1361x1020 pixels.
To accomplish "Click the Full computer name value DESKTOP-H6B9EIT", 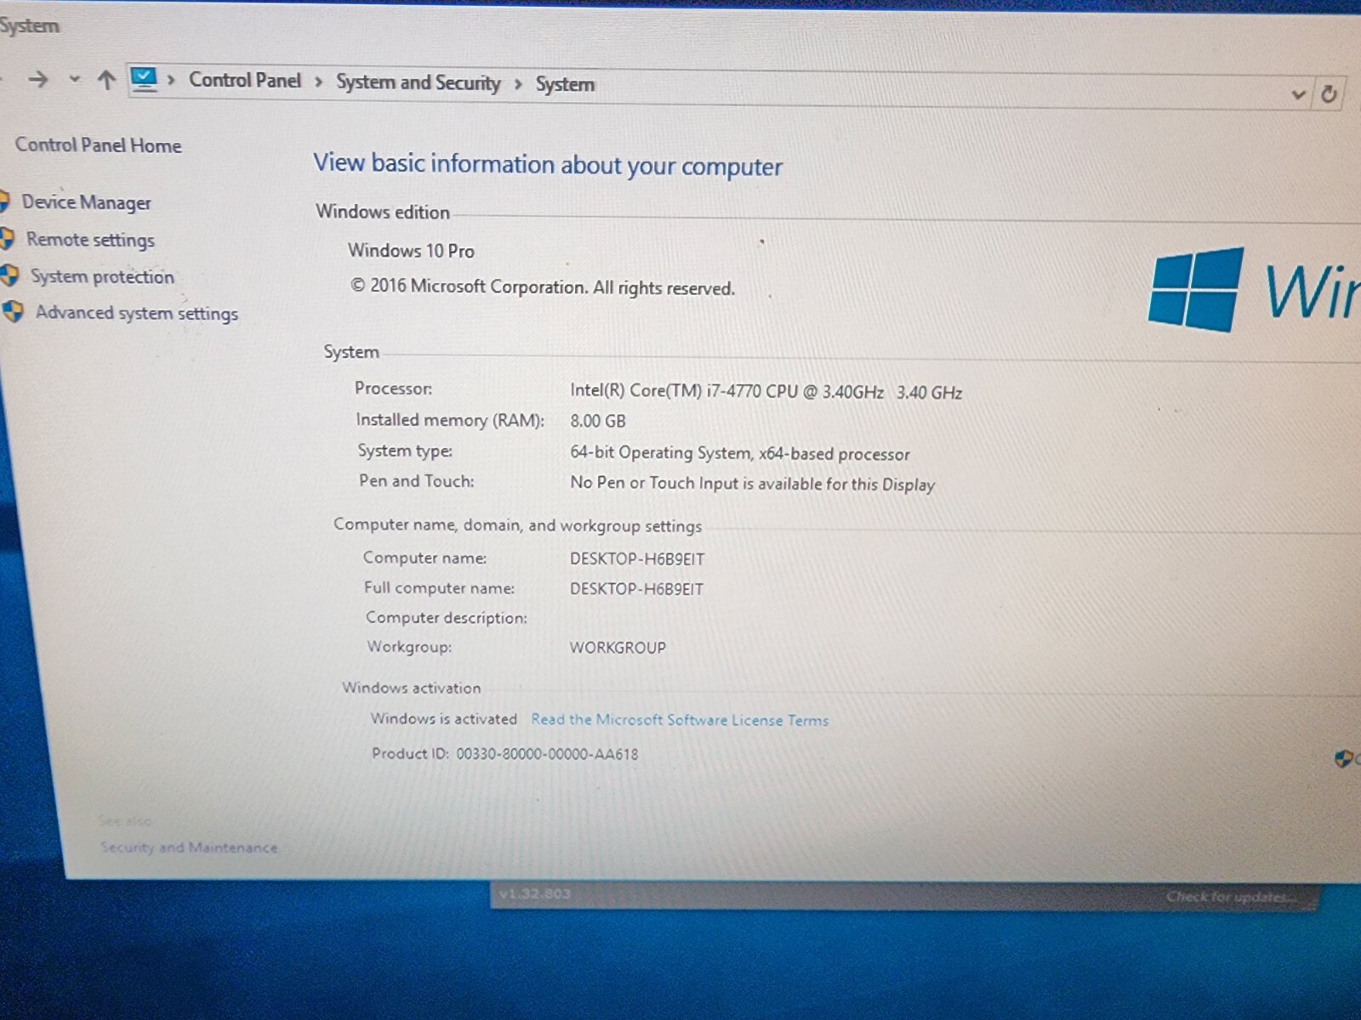I will tap(636, 589).
